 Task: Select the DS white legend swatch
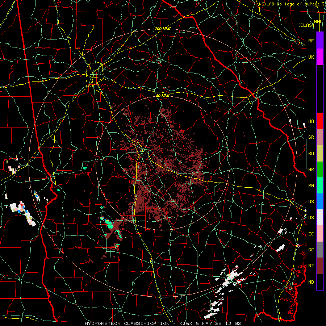click(x=320, y=217)
